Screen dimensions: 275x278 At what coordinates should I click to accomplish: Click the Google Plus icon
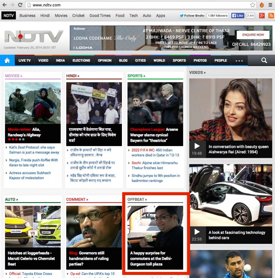[x=262, y=16]
